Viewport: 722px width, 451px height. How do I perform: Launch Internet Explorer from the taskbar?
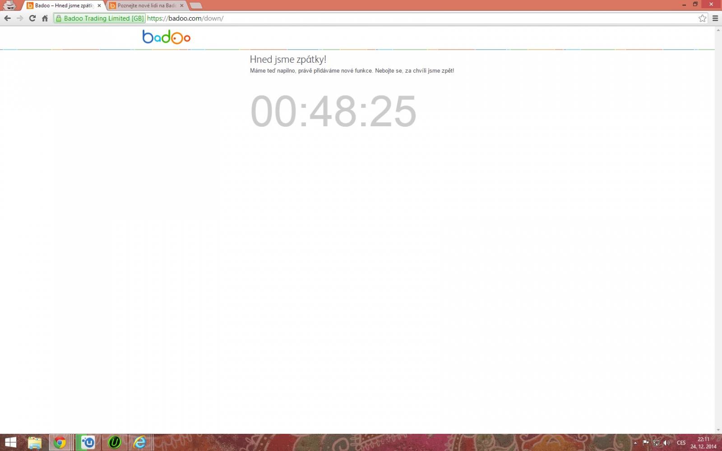(x=140, y=443)
